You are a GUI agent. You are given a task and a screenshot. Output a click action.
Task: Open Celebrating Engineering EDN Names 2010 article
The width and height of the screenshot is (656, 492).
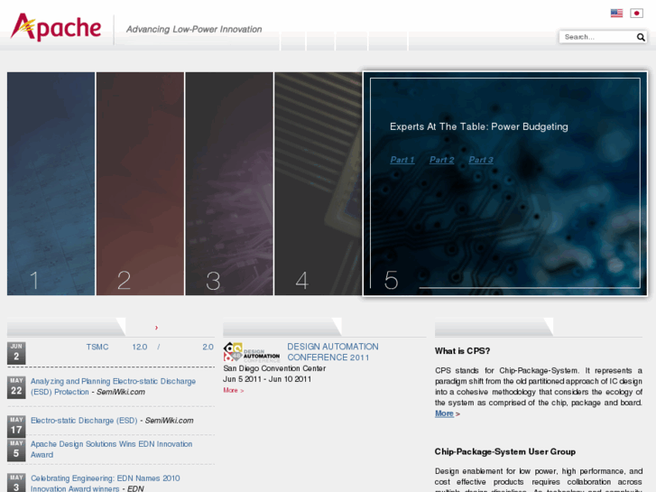pyautogui.click(x=105, y=483)
